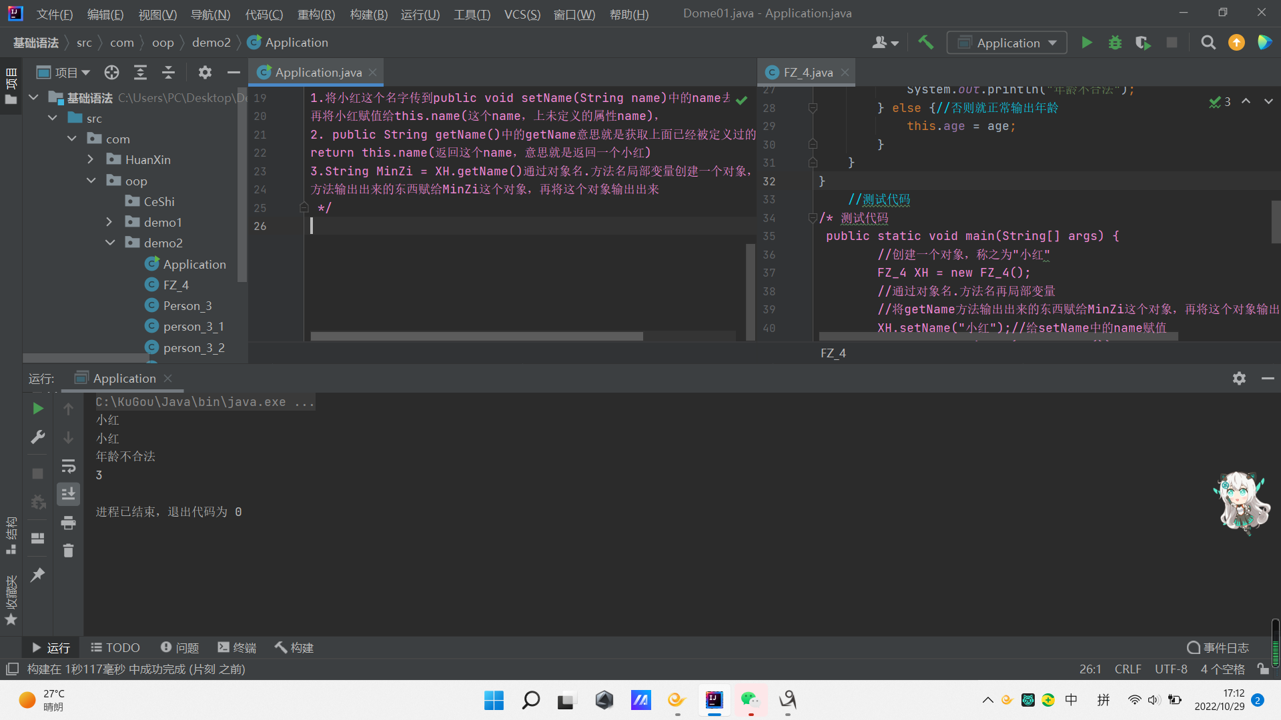Image resolution: width=1281 pixels, height=720 pixels.
Task: Toggle scroll to end in console
Action: click(x=68, y=494)
